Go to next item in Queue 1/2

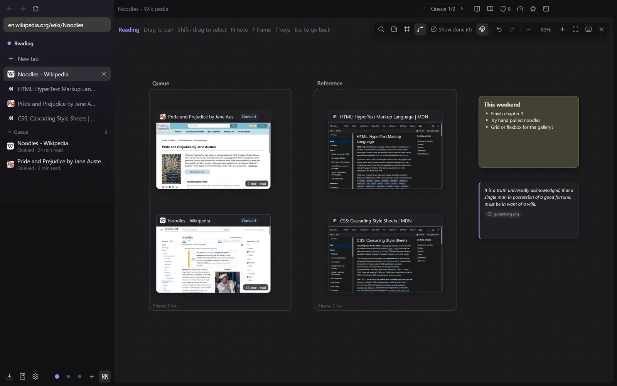click(x=462, y=9)
